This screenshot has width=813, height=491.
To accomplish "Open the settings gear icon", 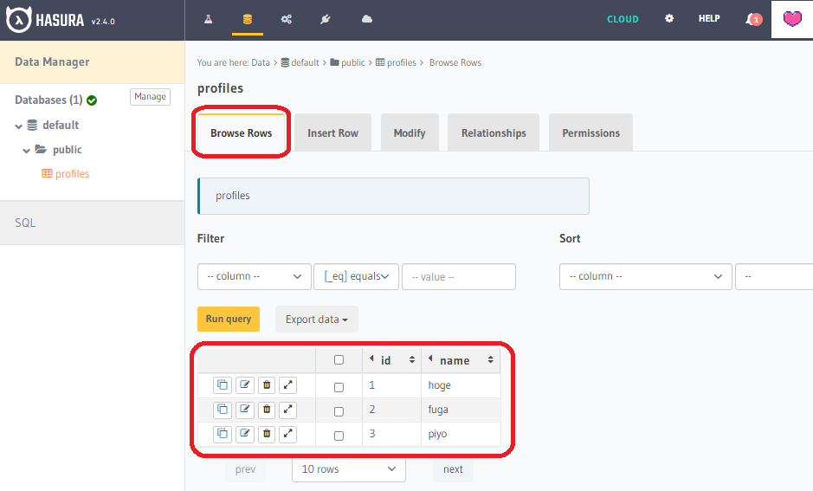I will click(669, 19).
